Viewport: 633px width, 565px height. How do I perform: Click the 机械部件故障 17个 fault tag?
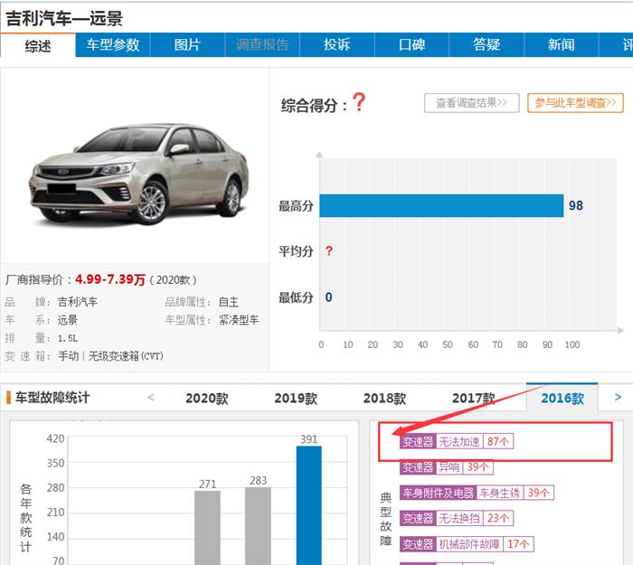[x=468, y=544]
